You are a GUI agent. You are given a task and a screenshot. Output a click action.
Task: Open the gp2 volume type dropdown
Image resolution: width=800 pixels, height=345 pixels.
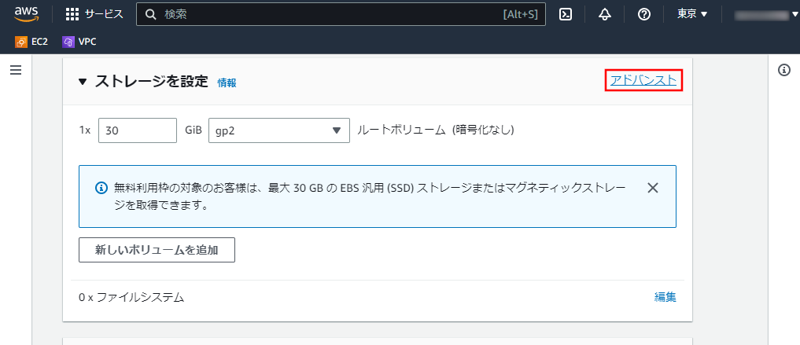tap(279, 130)
